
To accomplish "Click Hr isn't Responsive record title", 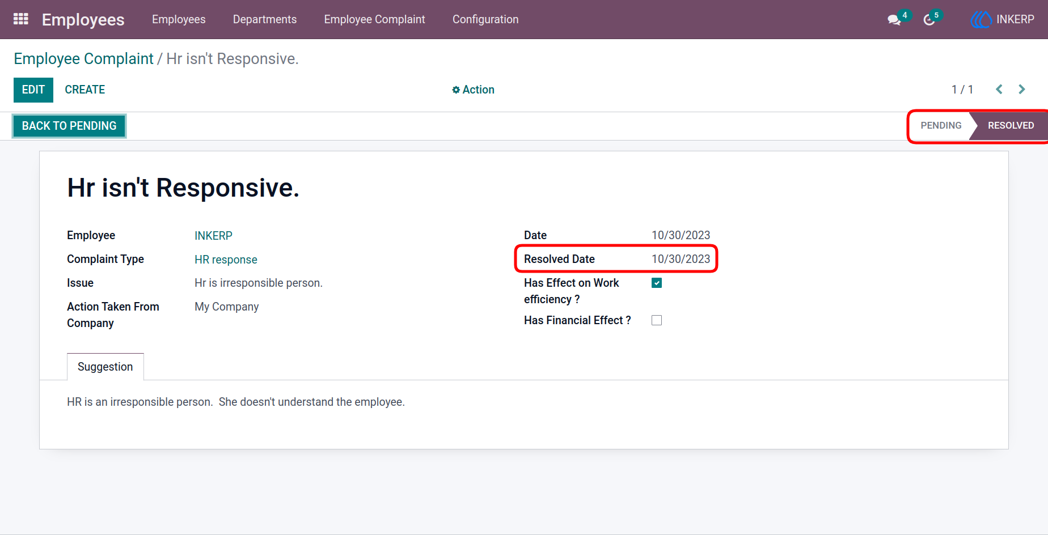I will pos(183,188).
